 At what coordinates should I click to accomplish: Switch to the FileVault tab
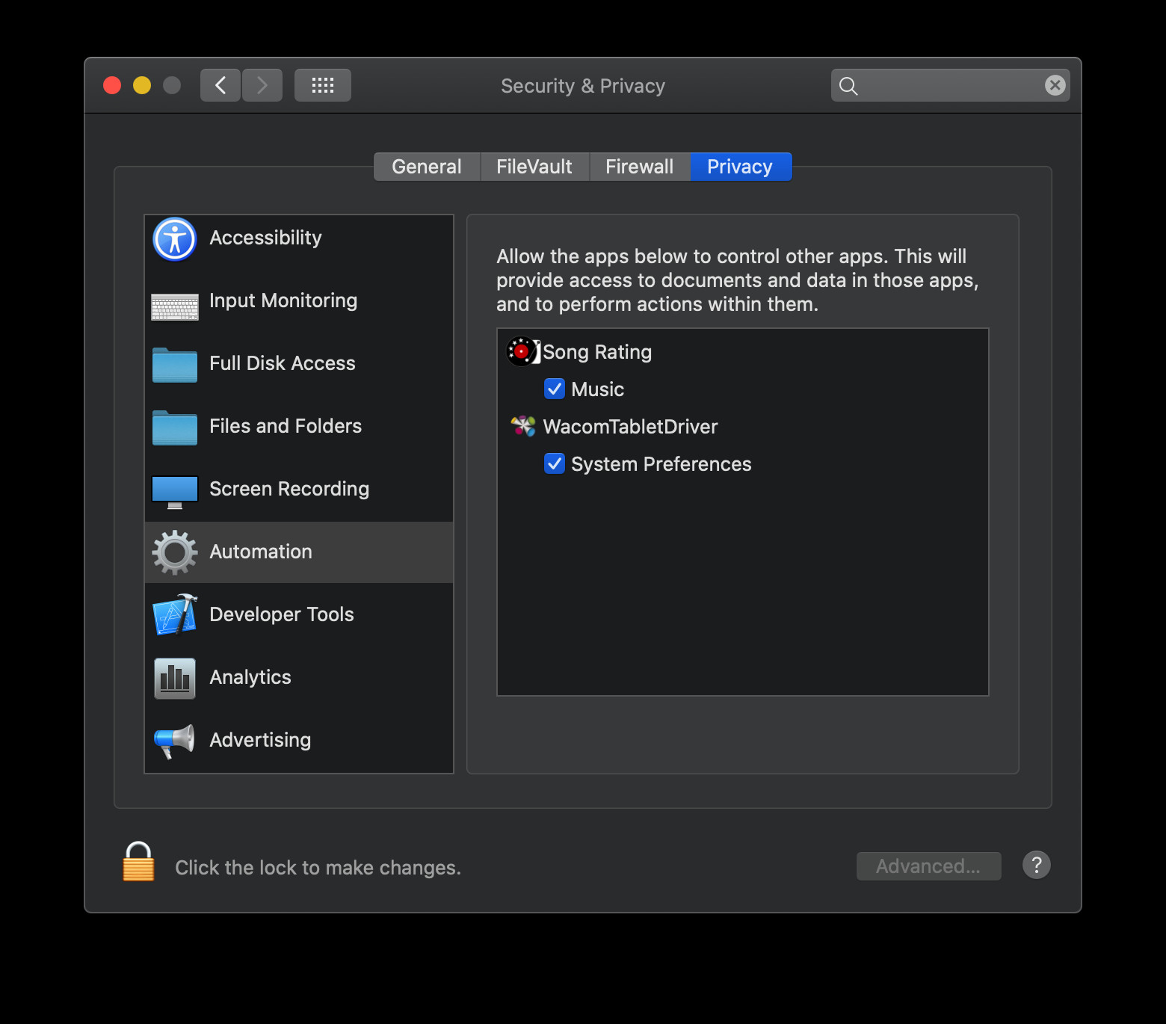click(534, 167)
